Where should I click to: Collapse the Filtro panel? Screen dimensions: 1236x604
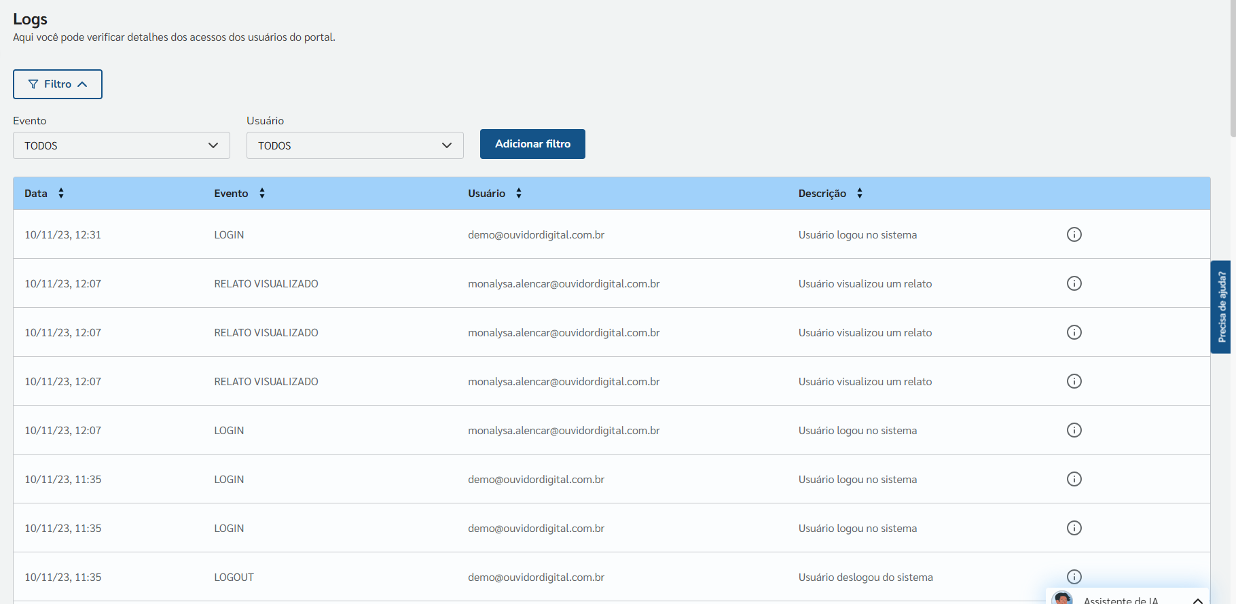click(58, 84)
